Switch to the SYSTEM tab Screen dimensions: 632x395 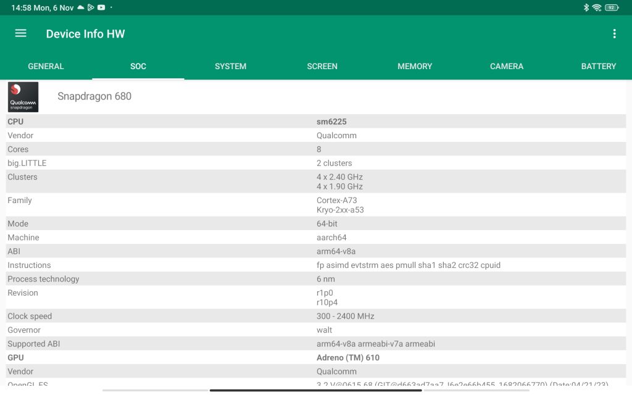pos(230,66)
